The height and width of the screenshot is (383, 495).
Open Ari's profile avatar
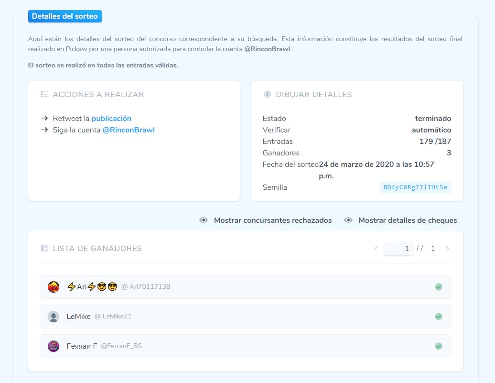[x=54, y=286]
